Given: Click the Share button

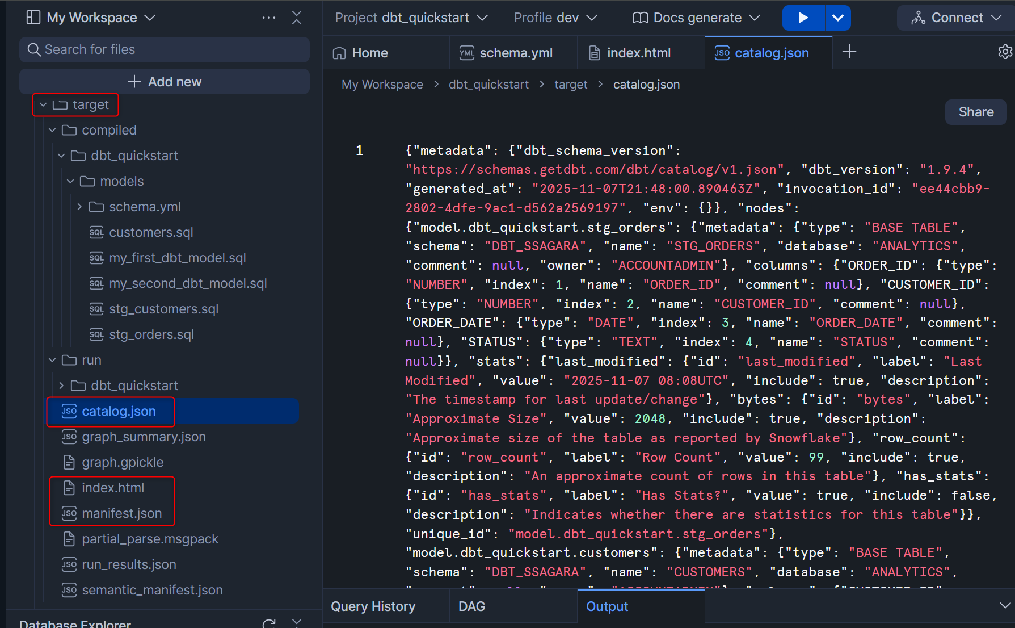Looking at the screenshot, I should (975, 112).
